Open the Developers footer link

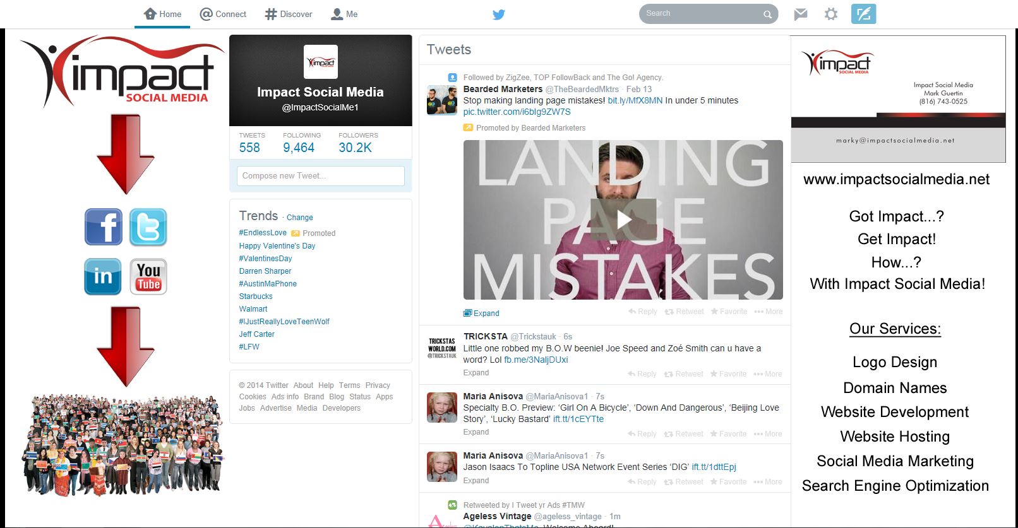pyautogui.click(x=342, y=408)
